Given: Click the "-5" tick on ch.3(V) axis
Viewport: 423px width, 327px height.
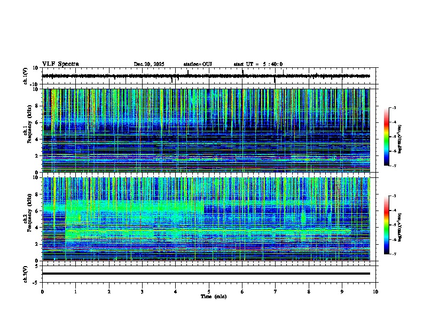Looking at the screenshot, I should [36, 283].
